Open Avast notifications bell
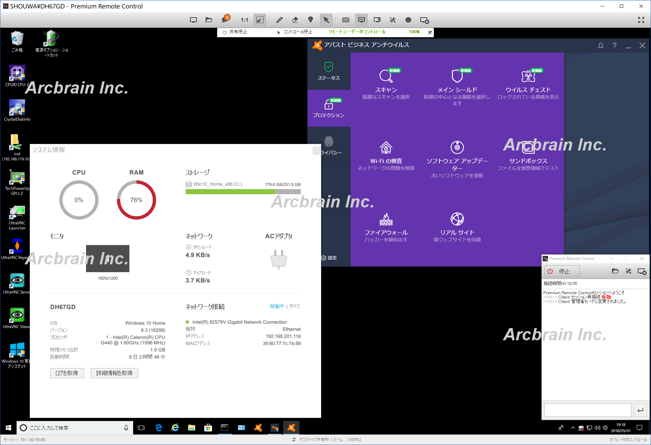The height and width of the screenshot is (445, 651). click(x=601, y=45)
